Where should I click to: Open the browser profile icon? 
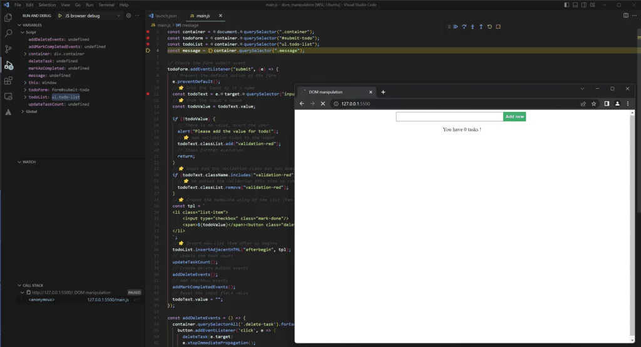617,104
